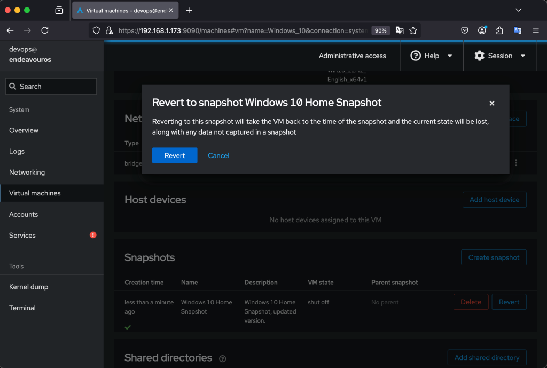Click the Parent snapshot column header
Screen dimensions: 547x368
[x=395, y=283]
